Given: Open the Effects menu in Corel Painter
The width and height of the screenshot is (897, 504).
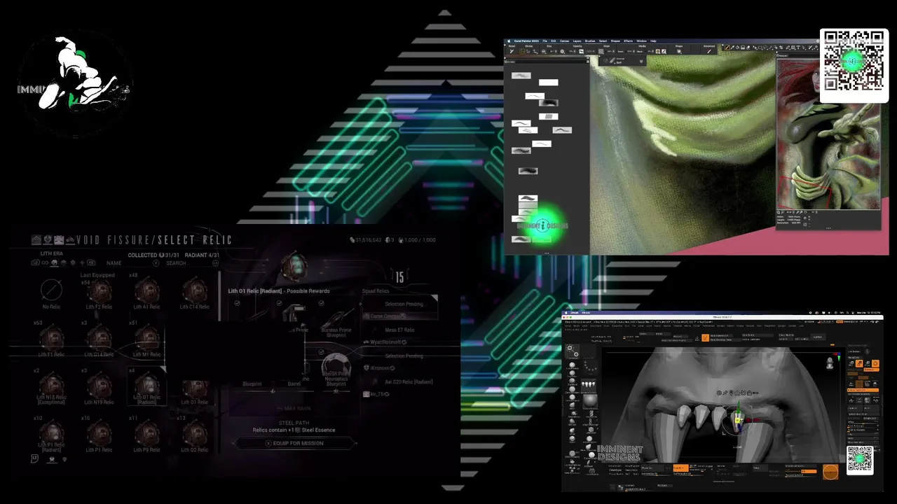Looking at the screenshot, I should coord(629,41).
